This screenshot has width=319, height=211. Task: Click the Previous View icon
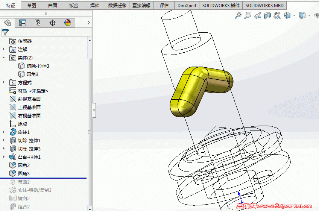click(258, 15)
